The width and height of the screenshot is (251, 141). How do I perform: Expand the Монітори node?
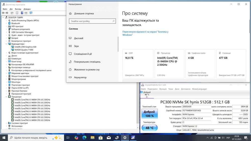(x=7, y=82)
